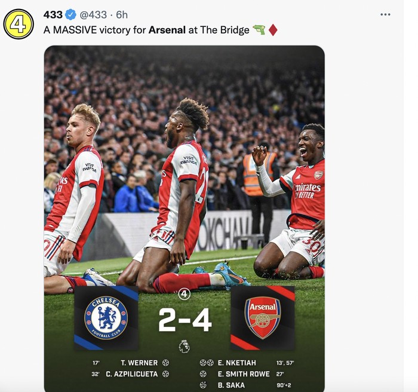Click the small 433 logo above score

tap(185, 295)
